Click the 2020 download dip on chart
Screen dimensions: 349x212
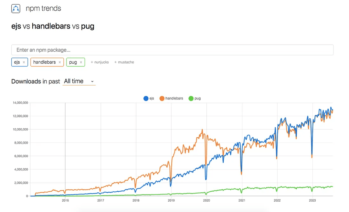tap(206, 178)
